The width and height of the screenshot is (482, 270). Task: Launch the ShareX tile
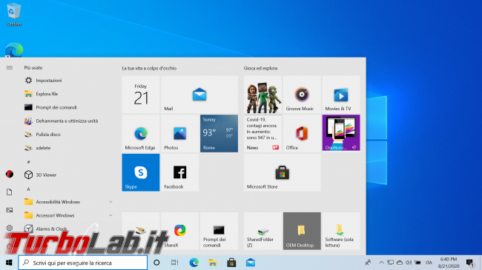(x=179, y=231)
